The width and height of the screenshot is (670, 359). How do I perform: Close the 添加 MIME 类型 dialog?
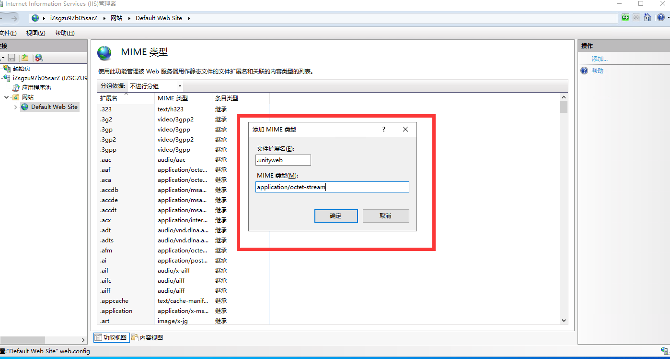tap(405, 130)
